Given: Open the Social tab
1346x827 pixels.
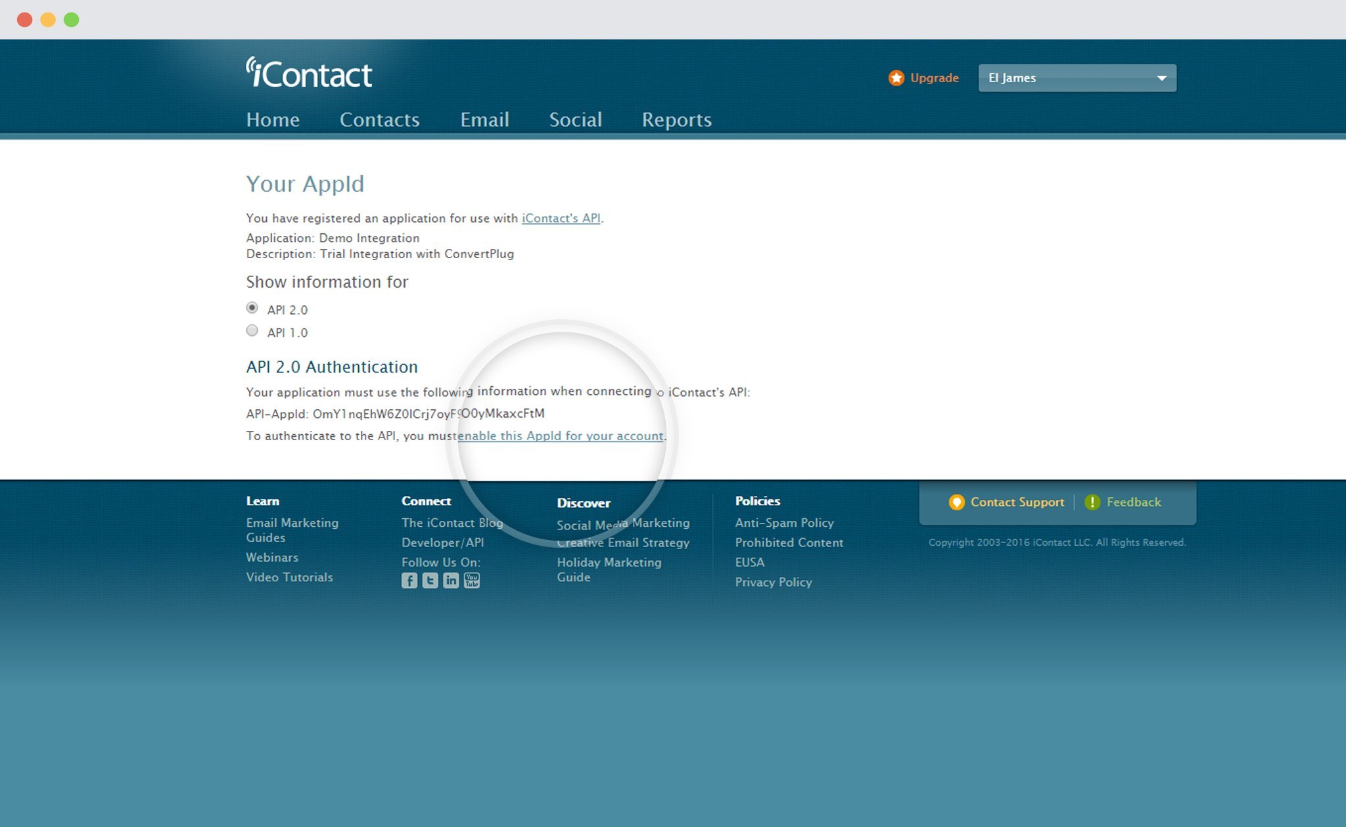Looking at the screenshot, I should click(x=575, y=120).
